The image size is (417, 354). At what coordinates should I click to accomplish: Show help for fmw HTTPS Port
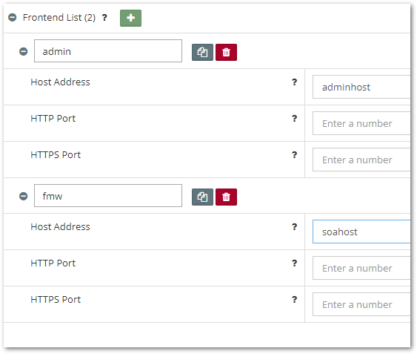coord(294,300)
